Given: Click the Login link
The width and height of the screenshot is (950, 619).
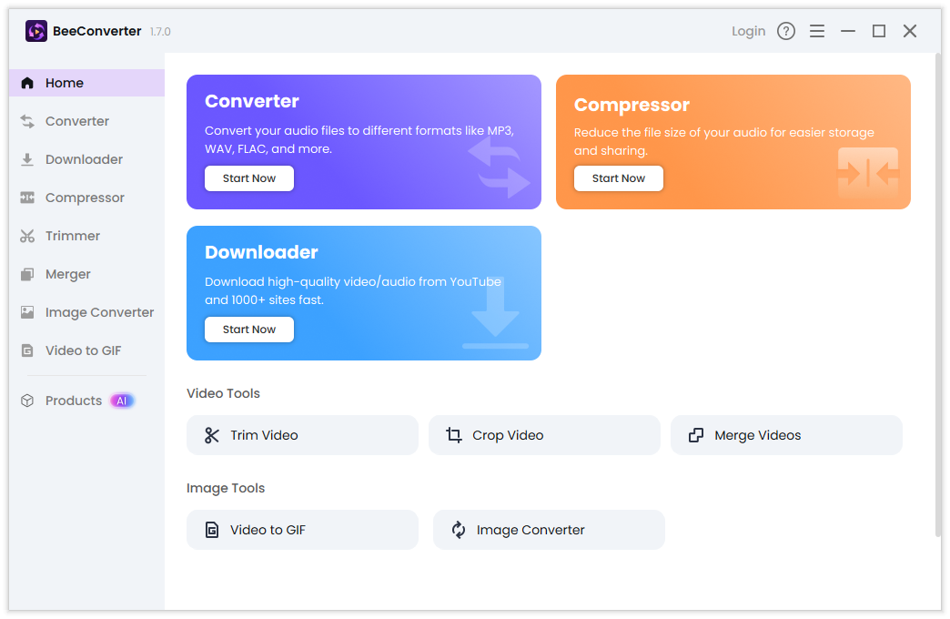Looking at the screenshot, I should click(x=748, y=30).
